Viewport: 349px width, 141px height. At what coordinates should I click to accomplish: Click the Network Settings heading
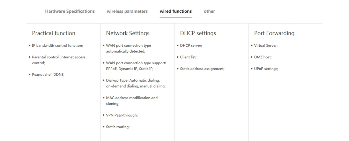pos(128,34)
